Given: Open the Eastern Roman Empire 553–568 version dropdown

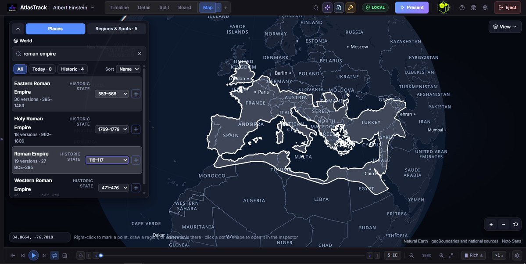Looking at the screenshot, I should tap(112, 94).
